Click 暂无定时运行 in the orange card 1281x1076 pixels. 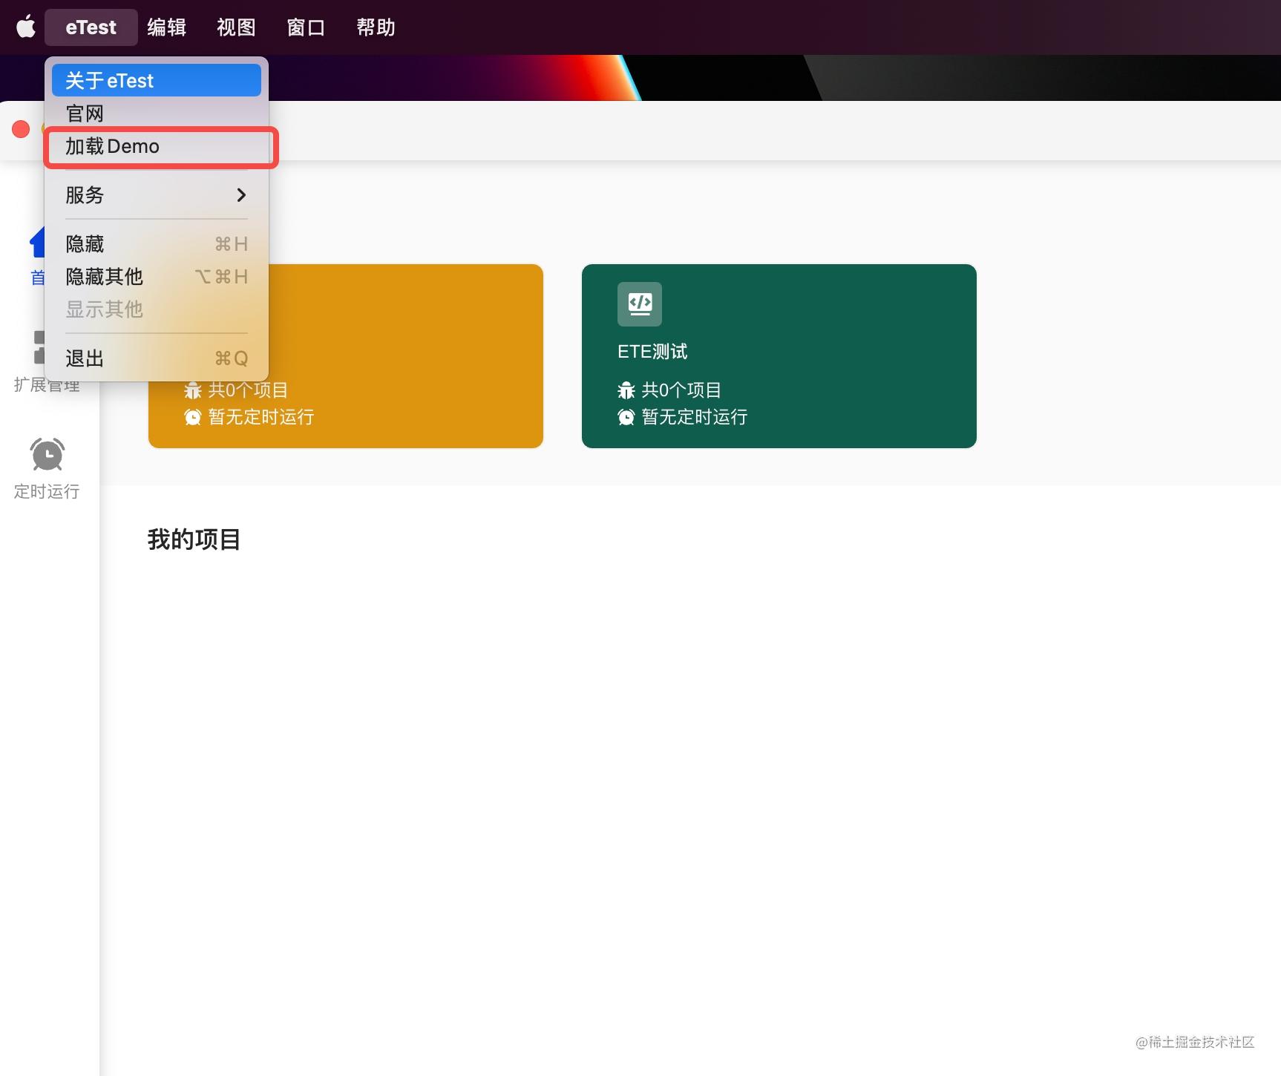point(261,417)
